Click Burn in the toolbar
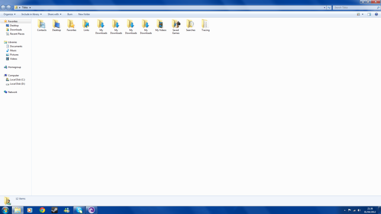Screen dimensions: 381x214 [x=70, y=14]
